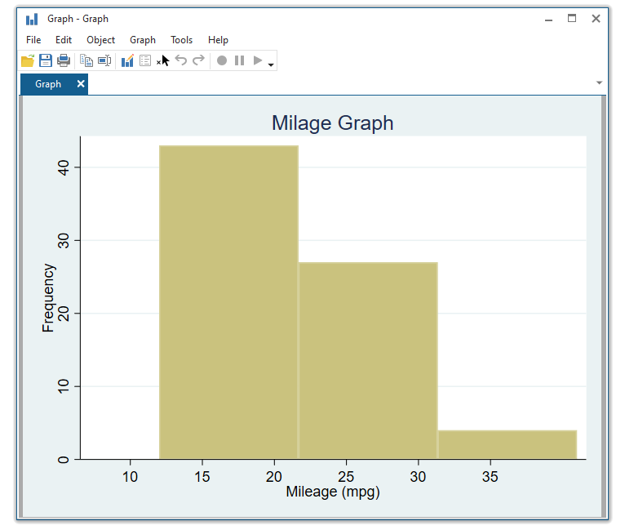Screen dimensions: 625x530
Task: Start the Graph Editor
Action: (127, 60)
